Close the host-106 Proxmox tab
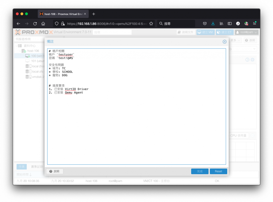Image resolution: width=273 pixels, height=202 pixels. click(85, 14)
